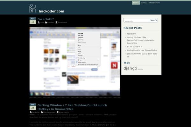This screenshot has width=191, height=127.
Task: Open the Facecloth screenshot image
Action: [x=75, y=61]
